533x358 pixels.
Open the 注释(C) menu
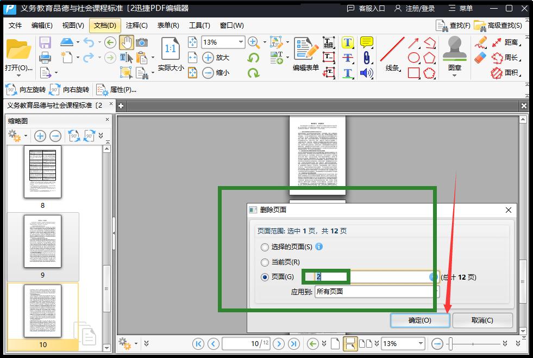coord(136,26)
